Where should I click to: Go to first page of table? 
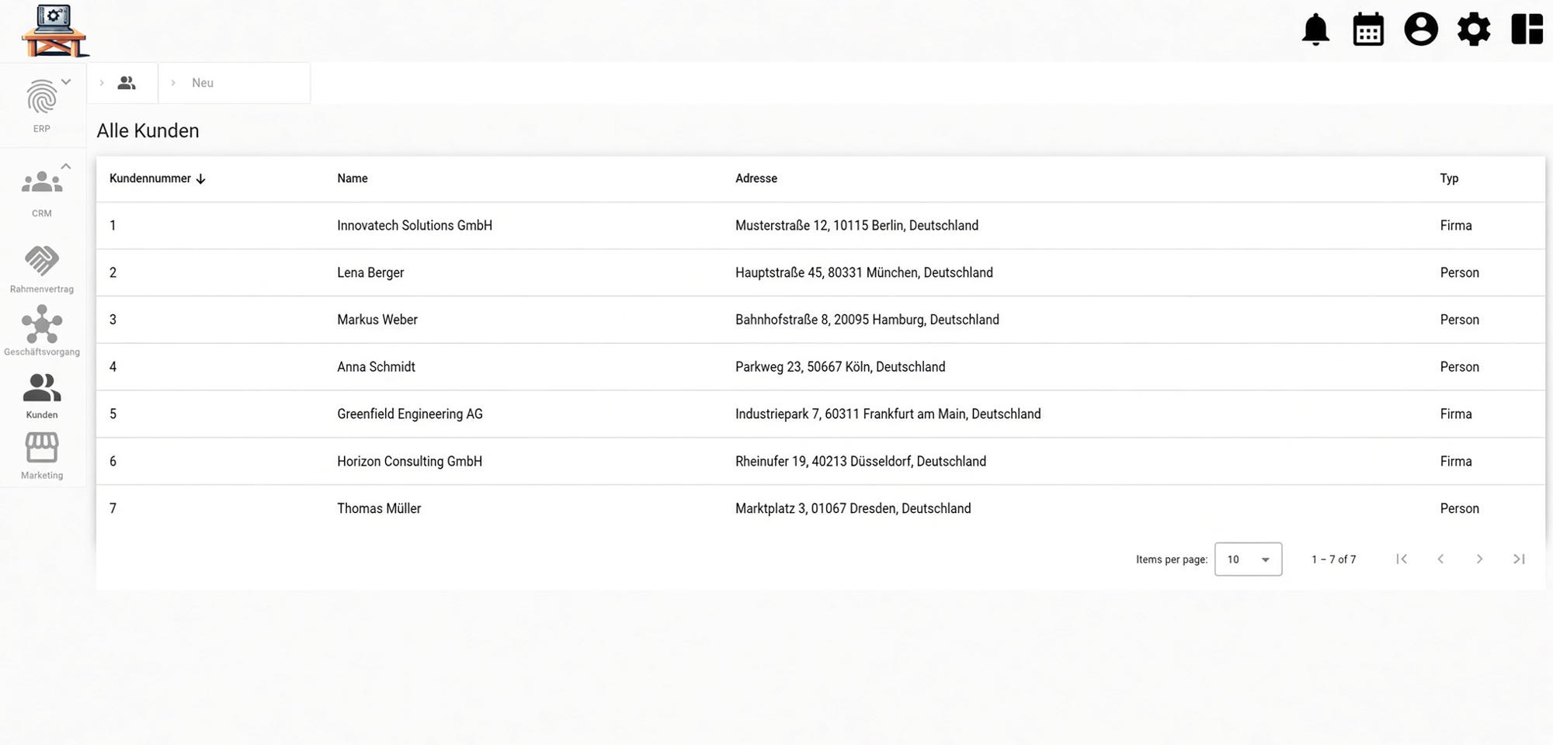[1402, 559]
